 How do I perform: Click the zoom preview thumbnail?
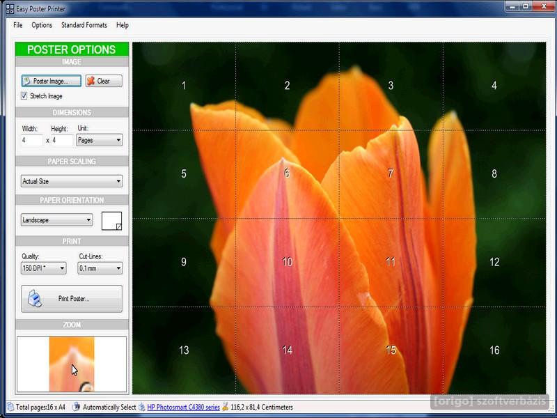[72, 364]
